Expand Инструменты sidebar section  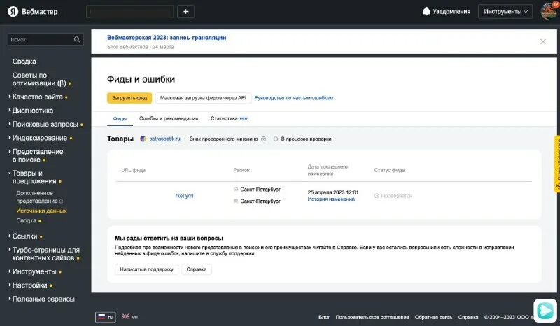[34, 271]
